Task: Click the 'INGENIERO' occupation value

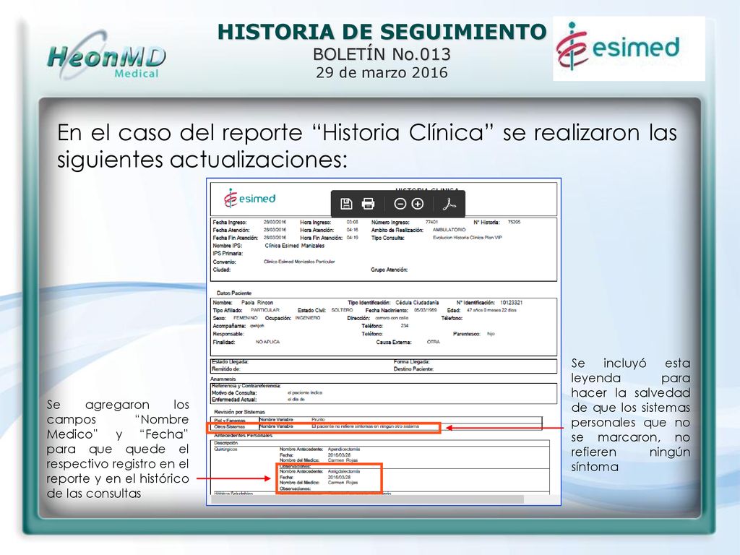Action: (308, 318)
